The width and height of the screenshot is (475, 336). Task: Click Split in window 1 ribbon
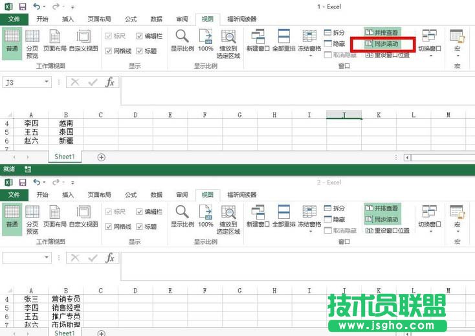point(335,32)
